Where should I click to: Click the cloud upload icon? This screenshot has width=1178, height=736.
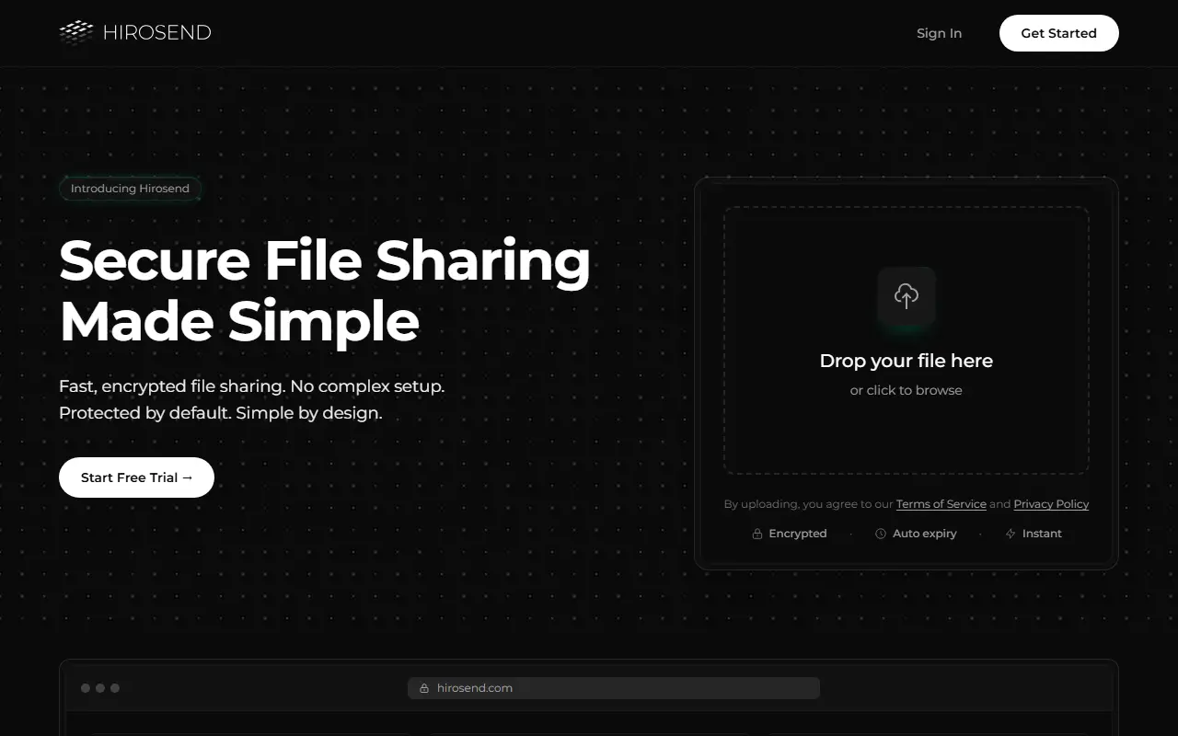907,295
